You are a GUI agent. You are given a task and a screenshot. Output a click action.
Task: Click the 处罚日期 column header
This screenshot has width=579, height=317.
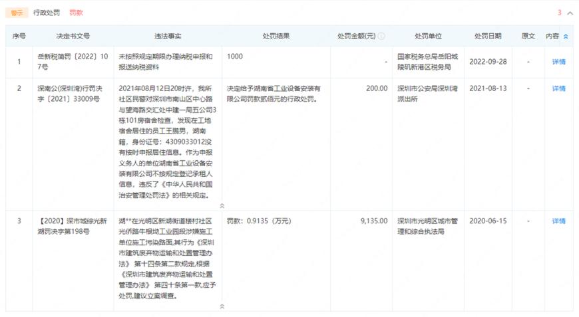pos(488,36)
